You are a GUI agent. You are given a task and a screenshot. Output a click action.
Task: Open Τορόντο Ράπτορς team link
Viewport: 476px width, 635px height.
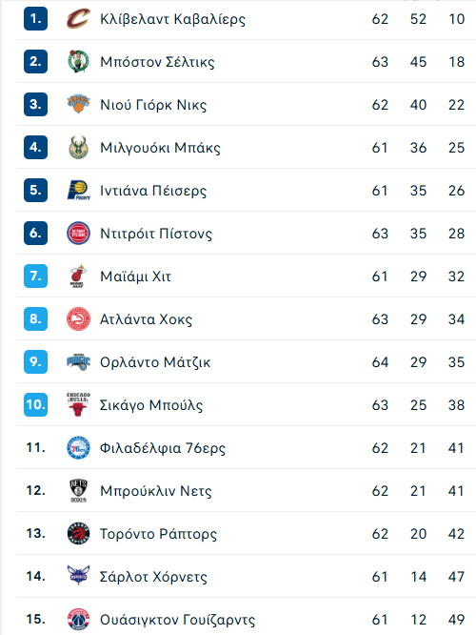tap(158, 534)
